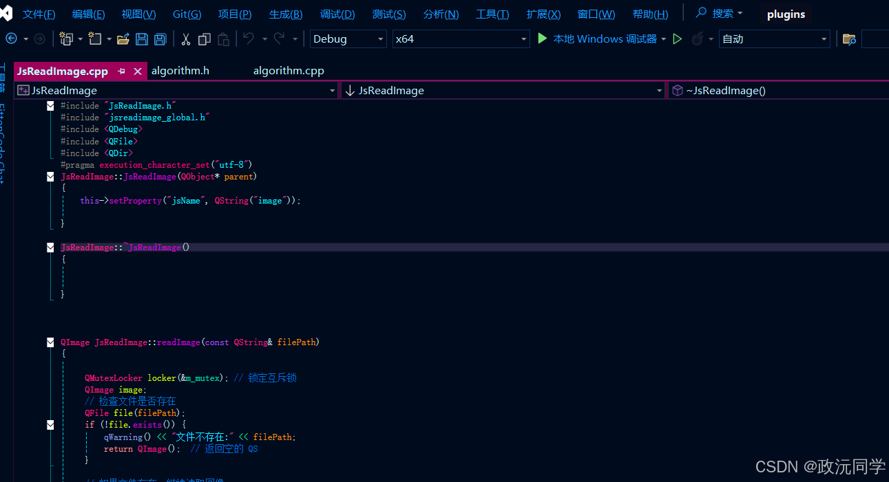
Task: Click the open file folder icon
Action: tap(123, 39)
